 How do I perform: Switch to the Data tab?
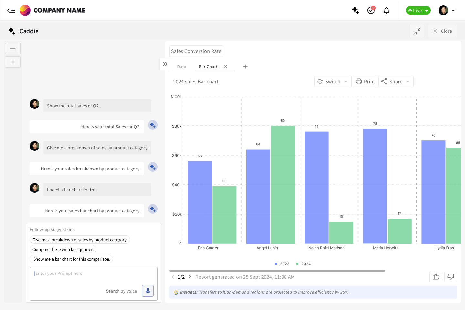tap(181, 67)
